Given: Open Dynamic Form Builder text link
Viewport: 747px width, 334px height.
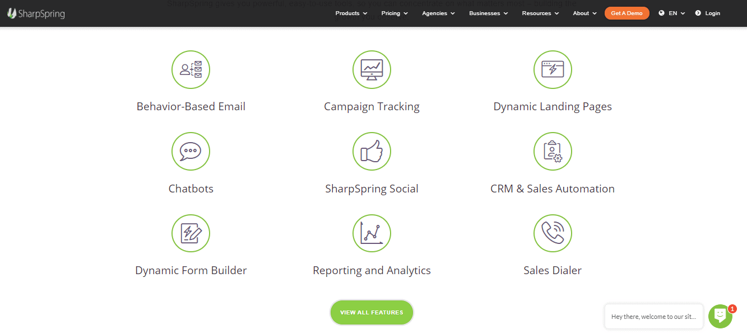Looking at the screenshot, I should (191, 270).
